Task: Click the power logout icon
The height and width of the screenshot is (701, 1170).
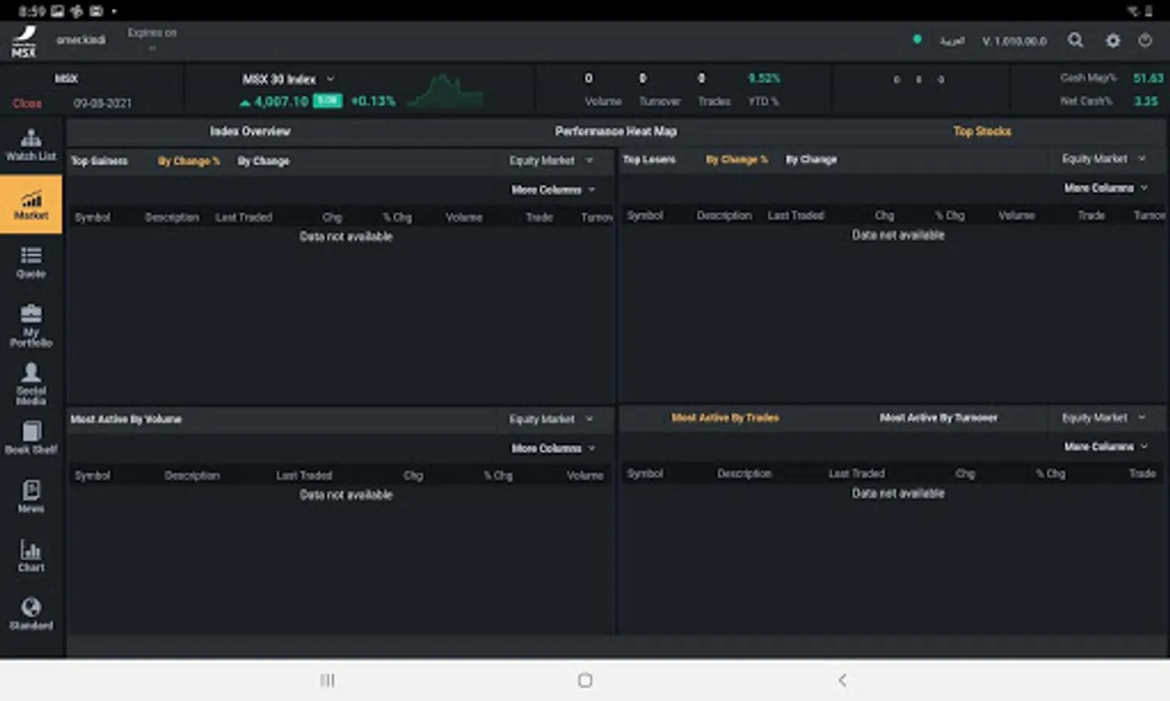Action: coord(1145,40)
